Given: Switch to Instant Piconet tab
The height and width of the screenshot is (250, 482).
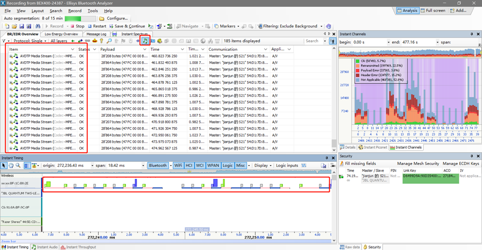Looking at the screenshot, I should pyautogui.click(x=373, y=148).
